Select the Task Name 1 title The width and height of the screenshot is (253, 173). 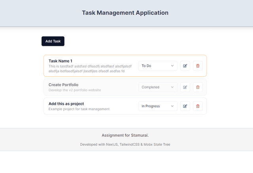[x=60, y=61]
